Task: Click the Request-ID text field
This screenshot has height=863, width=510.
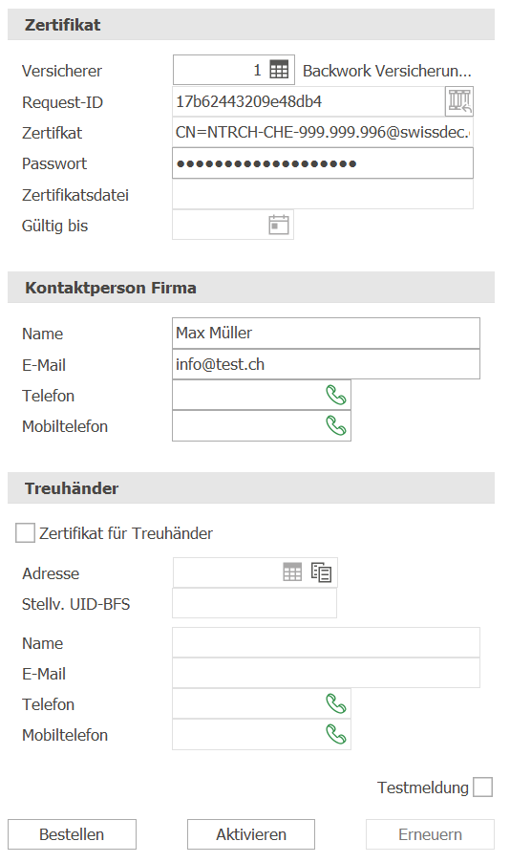Action: pyautogui.click(x=308, y=101)
